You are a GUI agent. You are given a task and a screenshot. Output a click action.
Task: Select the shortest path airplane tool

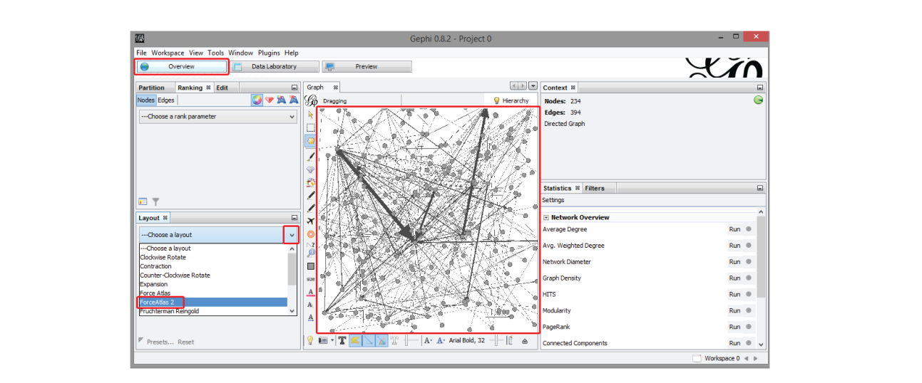pyautogui.click(x=310, y=221)
